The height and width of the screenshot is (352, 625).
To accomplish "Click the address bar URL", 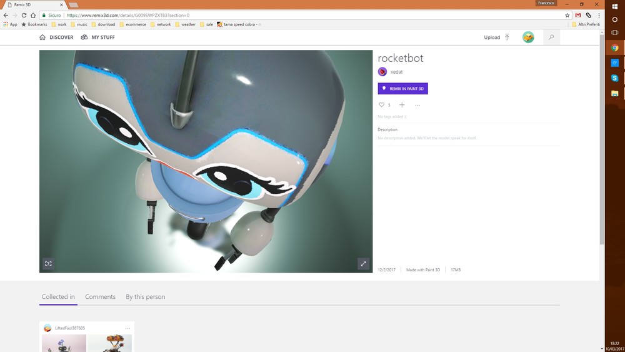I will point(127,15).
